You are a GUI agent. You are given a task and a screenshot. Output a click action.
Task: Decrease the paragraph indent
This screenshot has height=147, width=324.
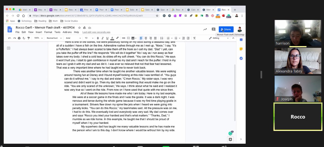184,38
